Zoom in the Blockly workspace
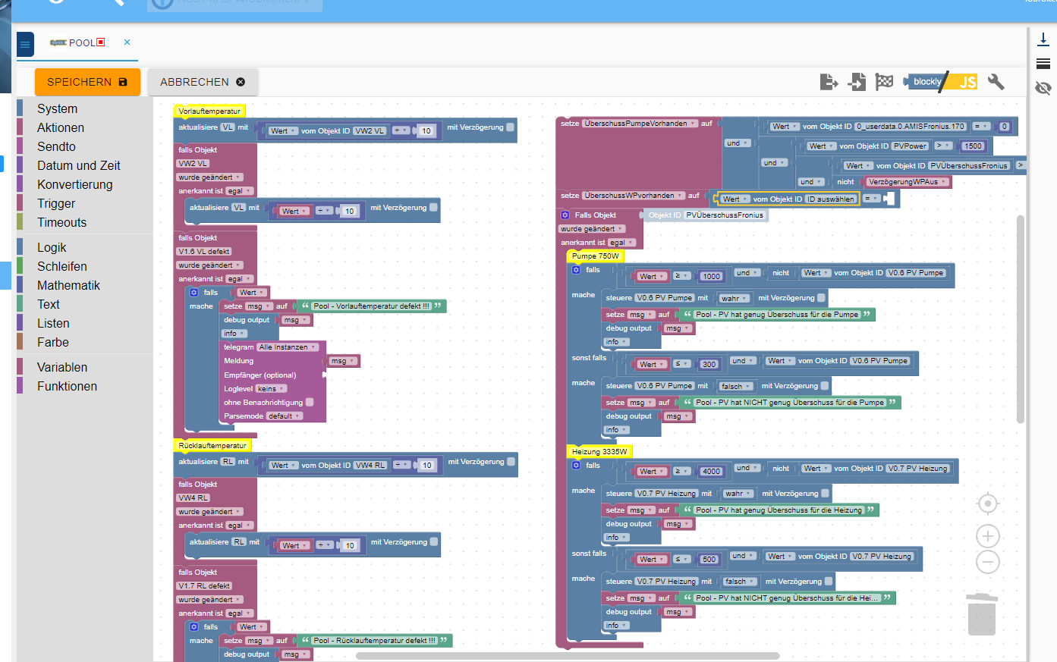 point(987,537)
